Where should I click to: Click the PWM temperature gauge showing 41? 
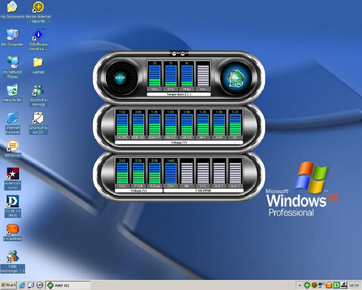[x=187, y=76]
